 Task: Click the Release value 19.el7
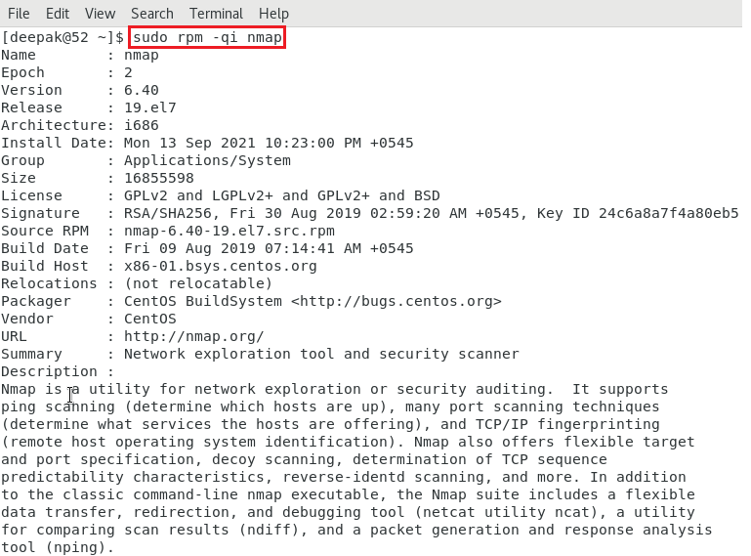(150, 107)
